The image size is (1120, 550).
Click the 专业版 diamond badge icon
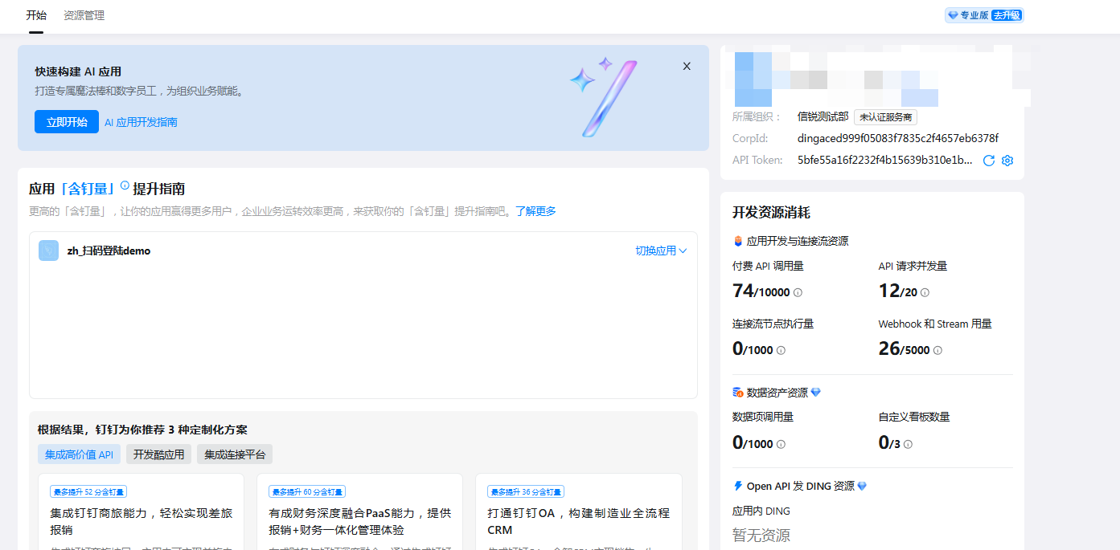(x=954, y=15)
